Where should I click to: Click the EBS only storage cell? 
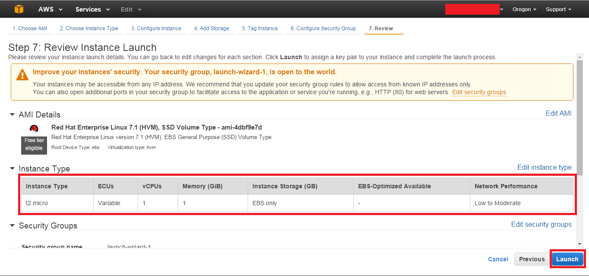(x=301, y=203)
